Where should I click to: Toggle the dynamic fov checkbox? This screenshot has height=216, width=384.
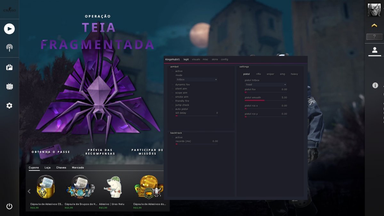pyautogui.click(x=173, y=84)
